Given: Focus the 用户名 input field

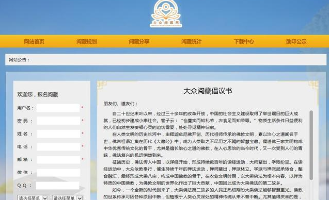Looking at the screenshot, I should coord(58,108).
